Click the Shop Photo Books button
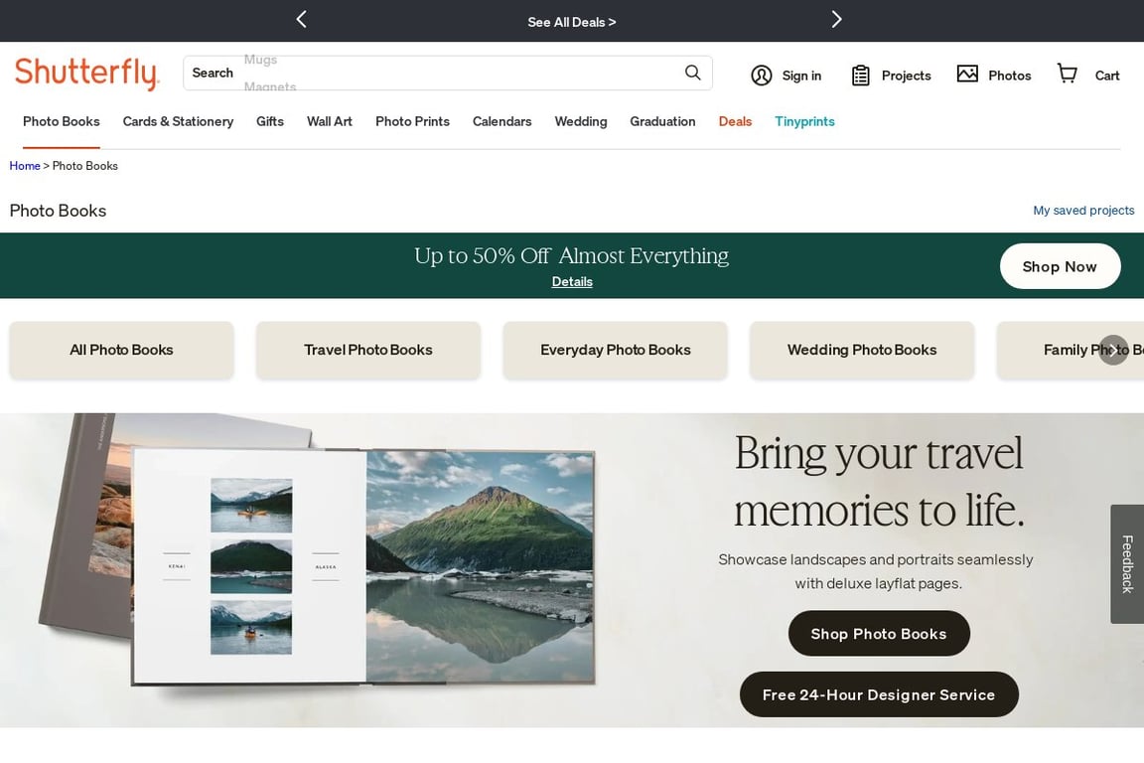Viewport: 1144px width, 763px height. (879, 634)
